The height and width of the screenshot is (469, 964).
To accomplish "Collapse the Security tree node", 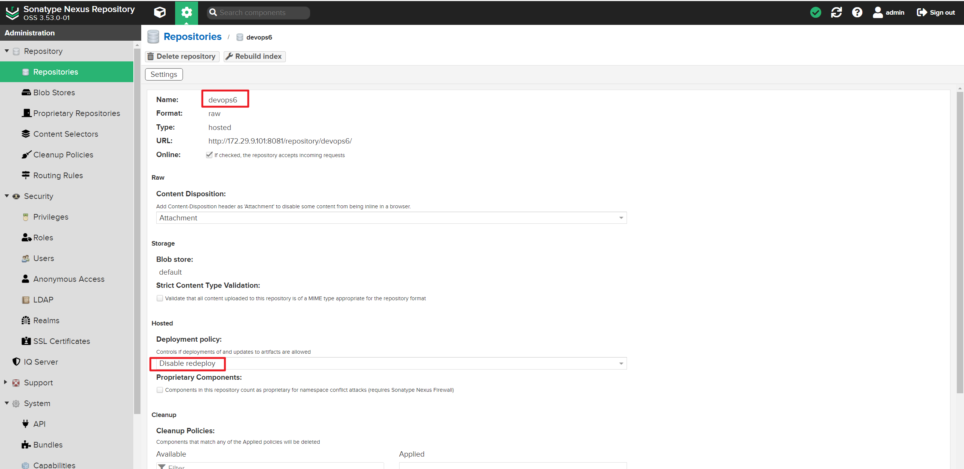I will [x=6, y=196].
